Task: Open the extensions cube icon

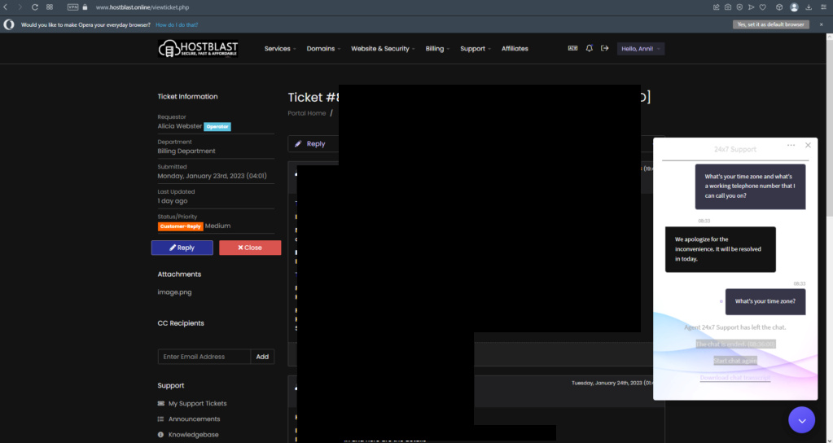Action: (x=779, y=7)
